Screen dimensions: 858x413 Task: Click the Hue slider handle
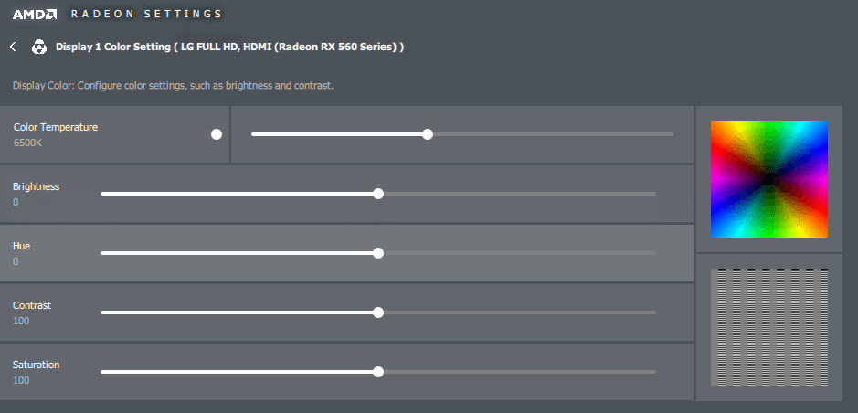pyautogui.click(x=378, y=253)
